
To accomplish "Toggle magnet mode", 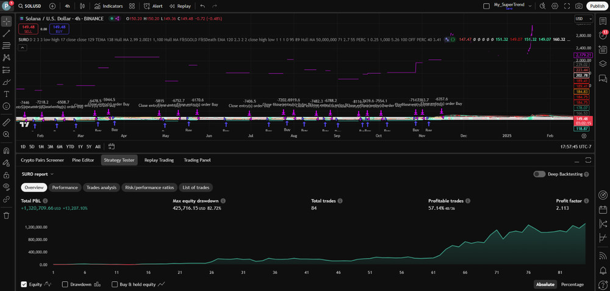I will 6,151.
